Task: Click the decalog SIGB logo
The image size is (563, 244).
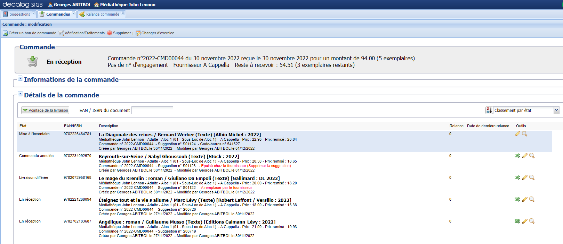Action: pos(23,5)
